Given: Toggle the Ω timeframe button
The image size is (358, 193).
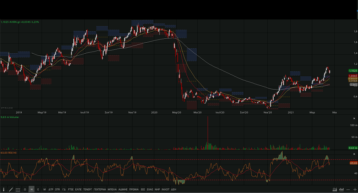Looking at the screenshot, I should click(x=25, y=189).
